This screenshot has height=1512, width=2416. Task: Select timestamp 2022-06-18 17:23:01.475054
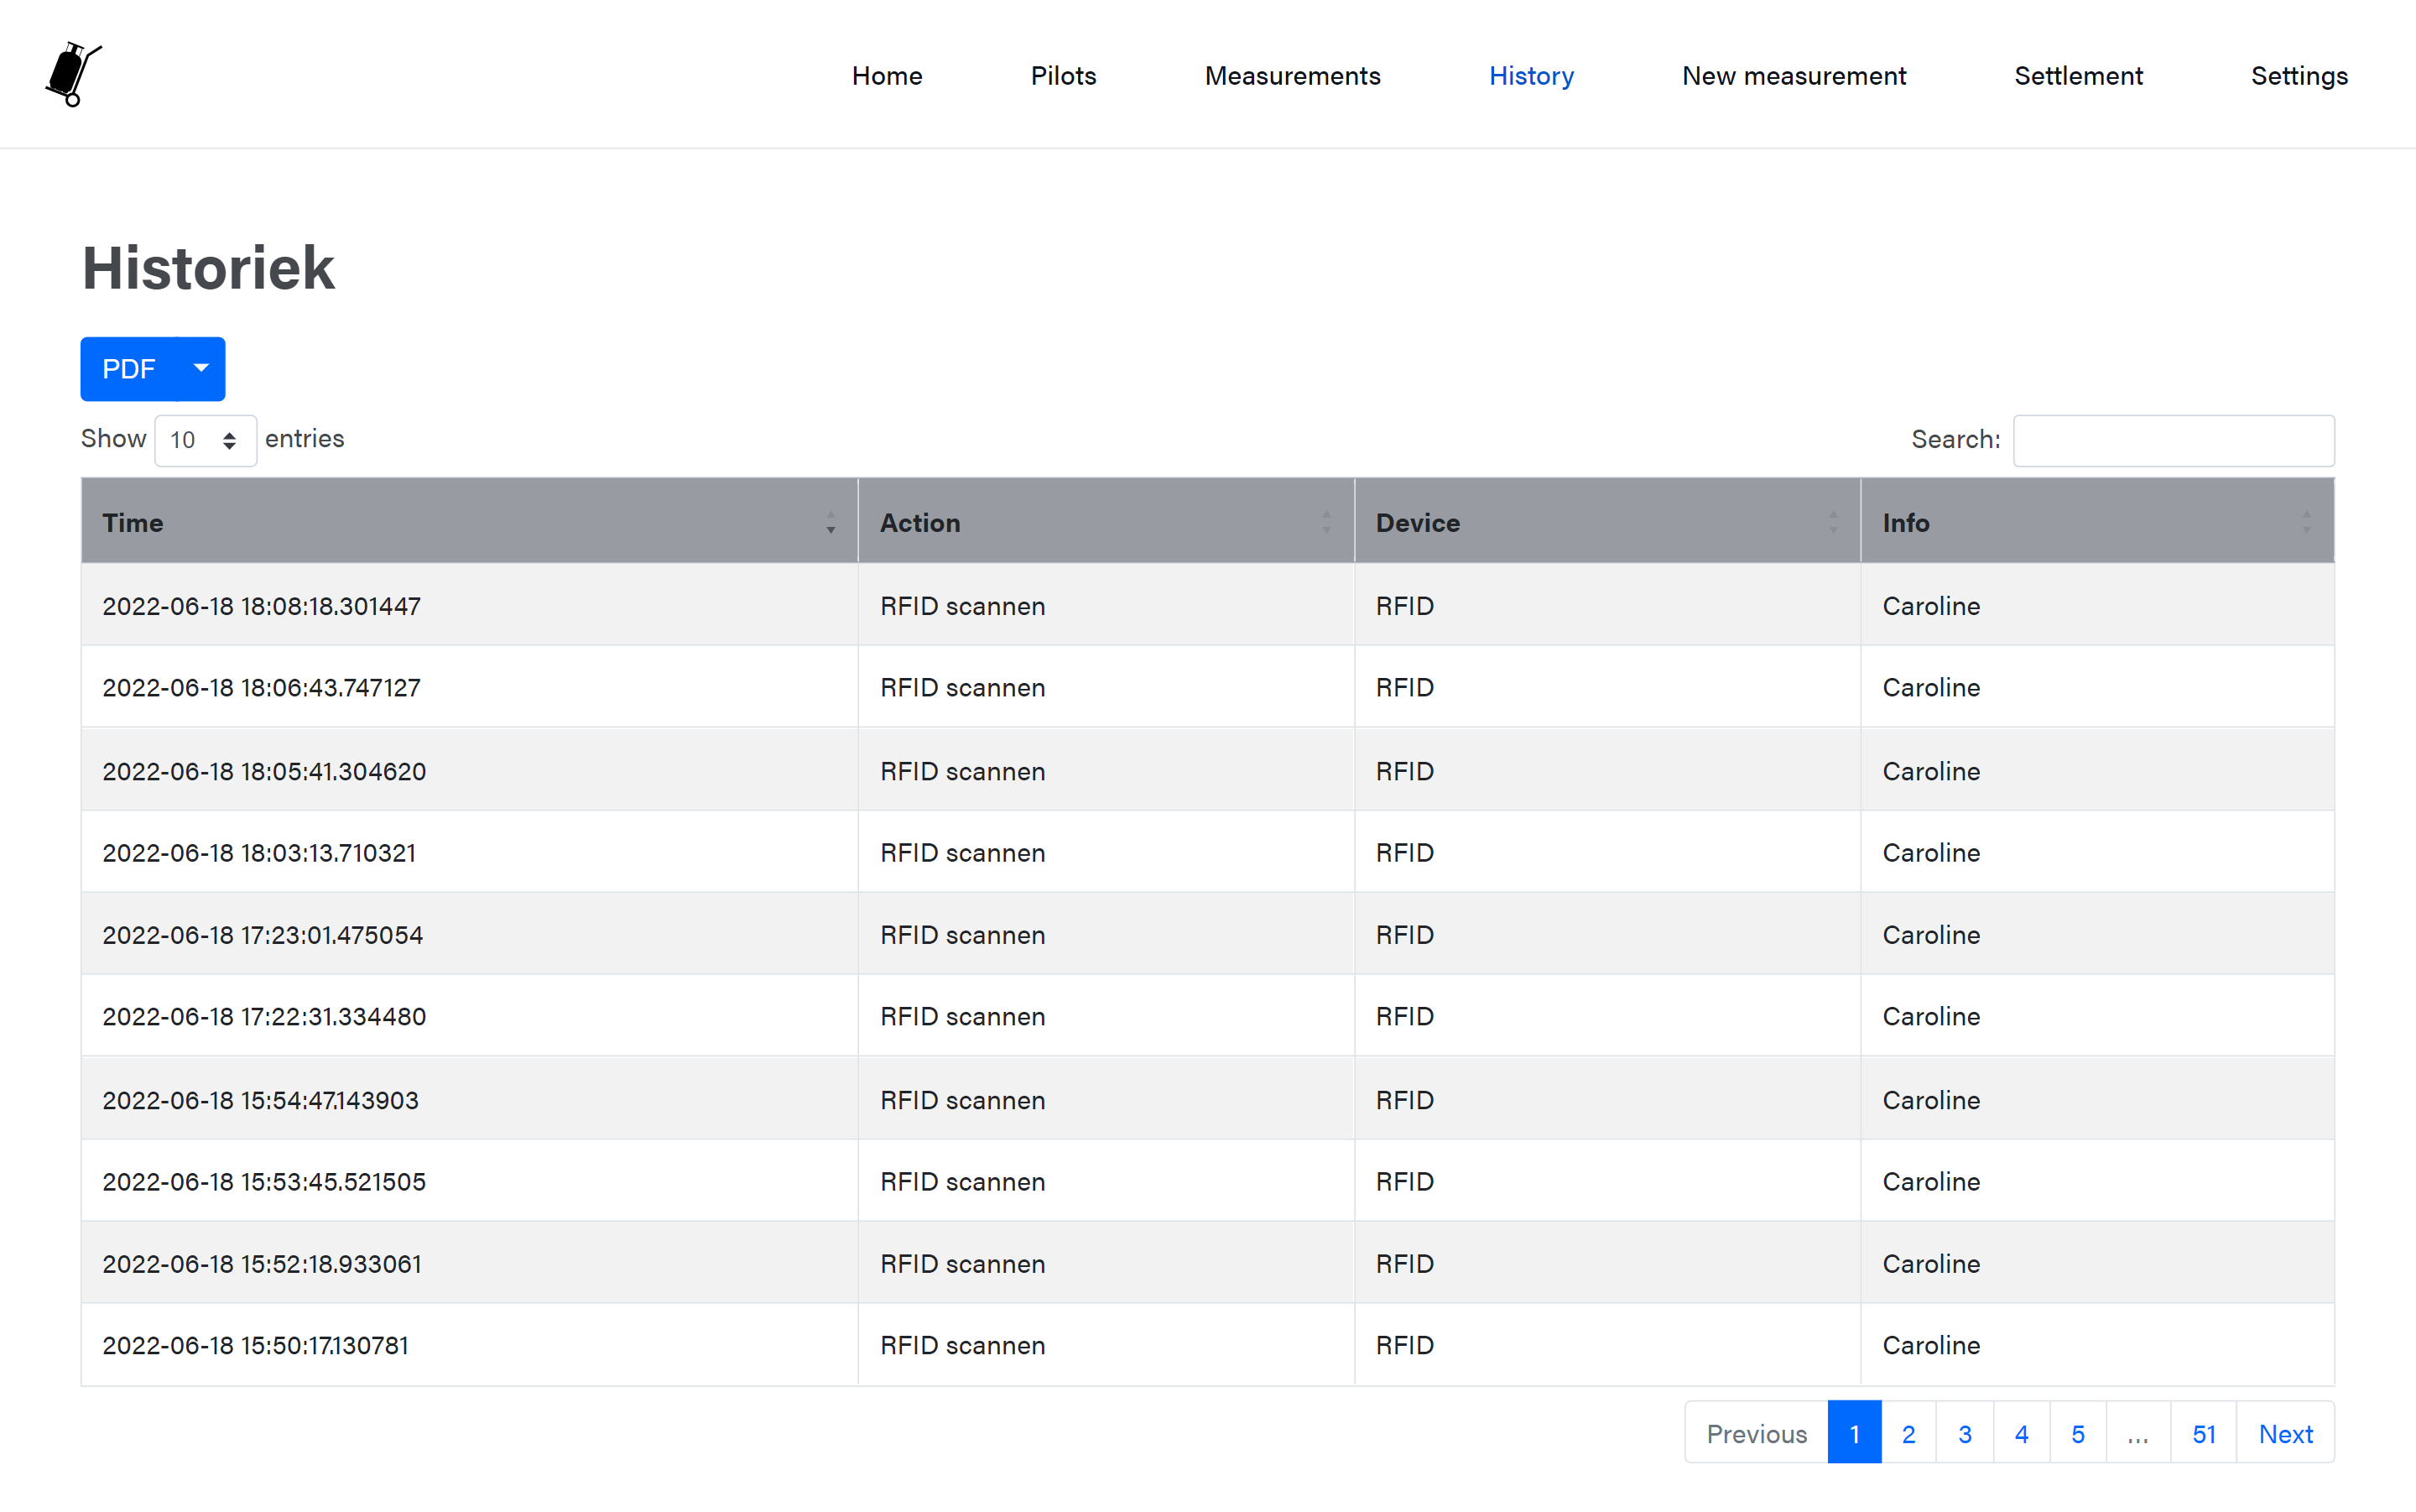[x=263, y=934]
